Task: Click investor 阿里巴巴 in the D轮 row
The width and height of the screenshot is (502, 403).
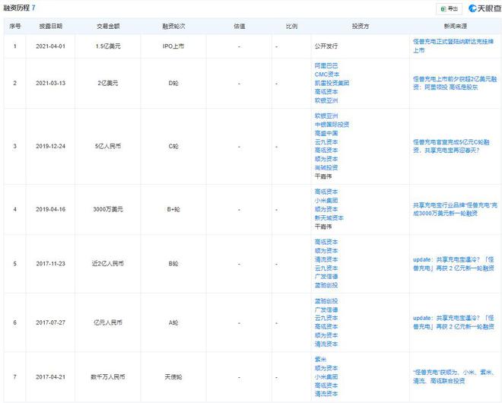Action: click(x=326, y=65)
